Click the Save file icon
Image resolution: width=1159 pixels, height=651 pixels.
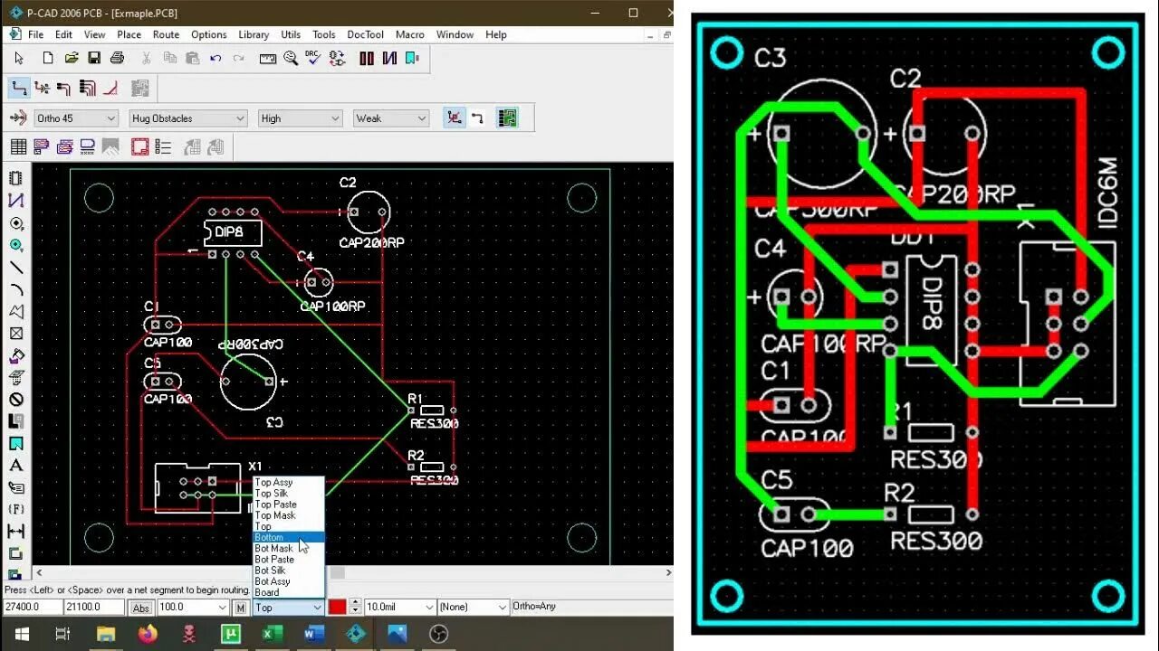click(x=93, y=58)
